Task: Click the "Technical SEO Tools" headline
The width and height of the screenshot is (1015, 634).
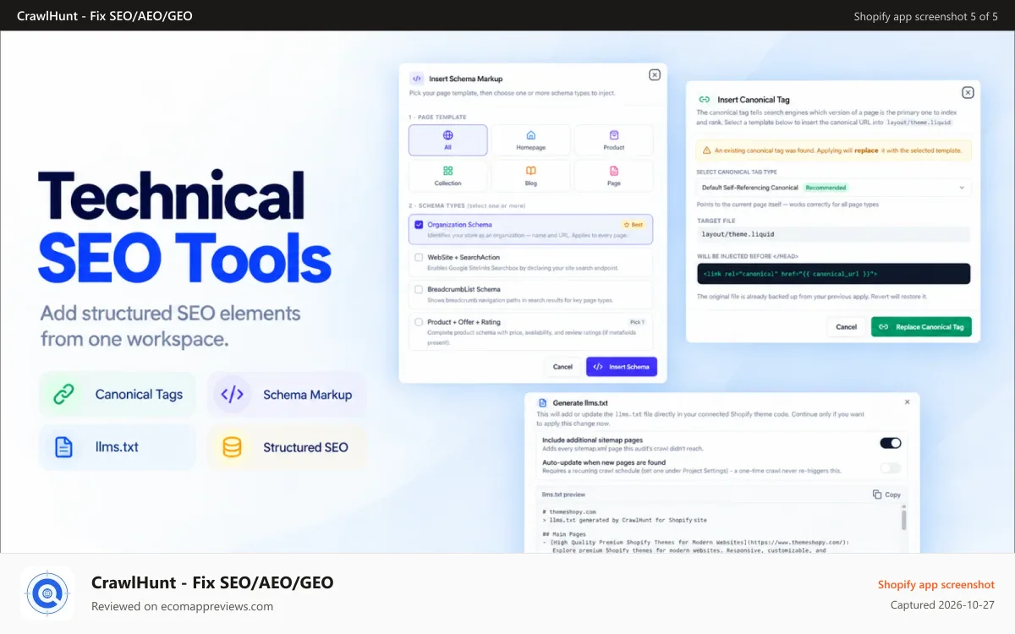Action: coord(184,227)
